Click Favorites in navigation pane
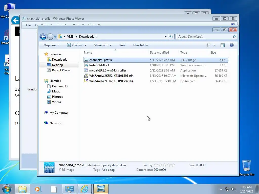Screen dimensions: 259x194 pyautogui.click(x=55, y=54)
